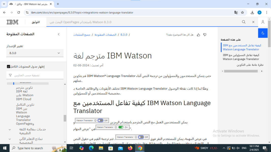The width and height of the screenshot is (271, 152).
Task: Close the IBM Watson browser tab
Action: (x=51, y=4)
